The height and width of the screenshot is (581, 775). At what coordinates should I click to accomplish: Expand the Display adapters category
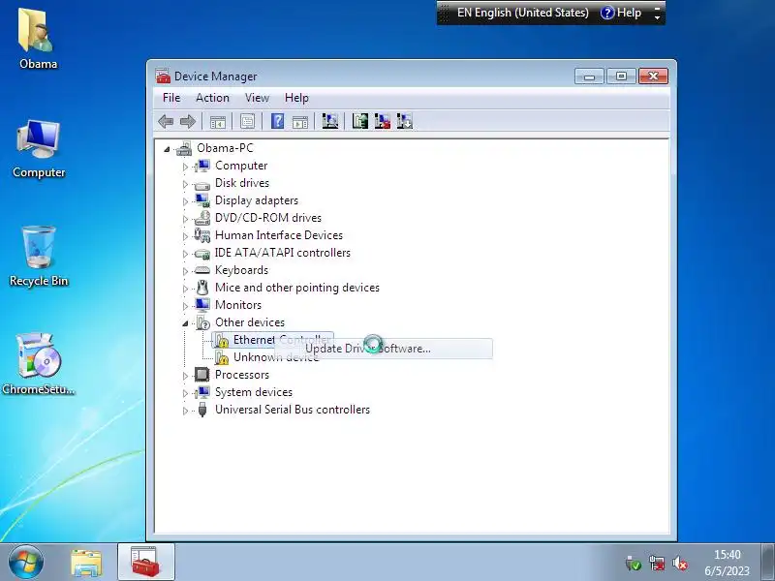pyautogui.click(x=185, y=201)
